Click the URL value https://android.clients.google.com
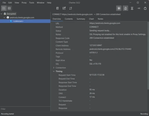 click(105, 23)
